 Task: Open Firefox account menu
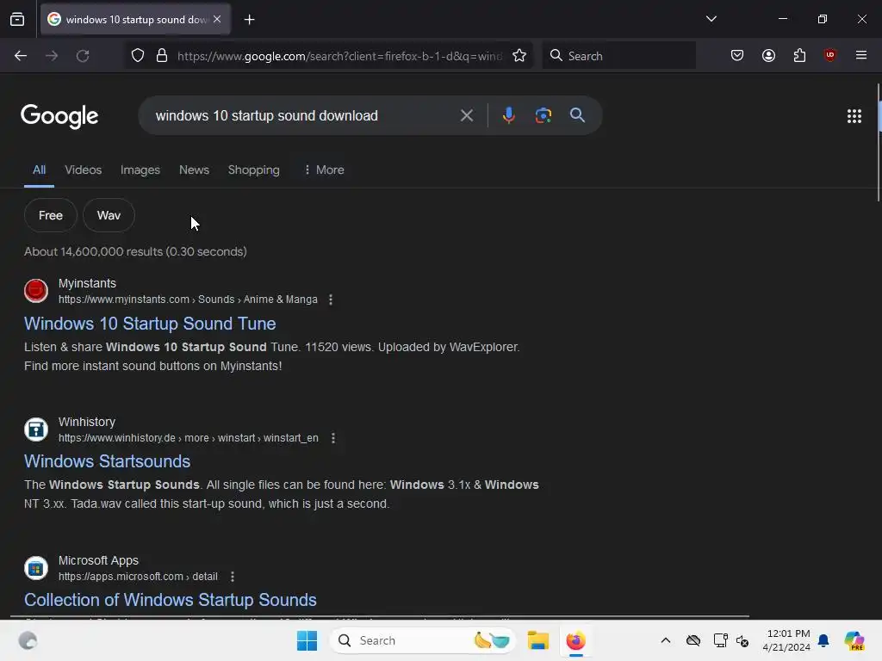pyautogui.click(x=768, y=56)
